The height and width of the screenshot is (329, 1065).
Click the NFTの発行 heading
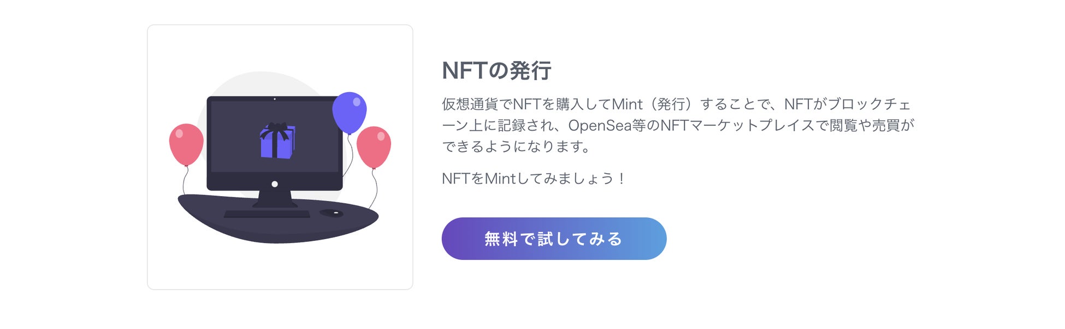(x=496, y=71)
